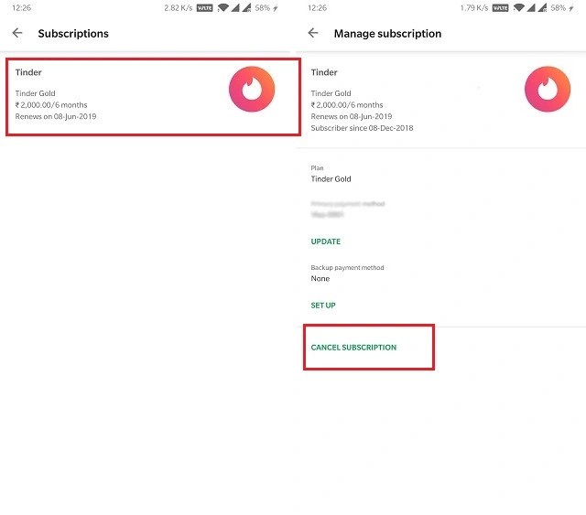Go back from the Subscriptions screen
586x515 pixels.
pyautogui.click(x=17, y=33)
